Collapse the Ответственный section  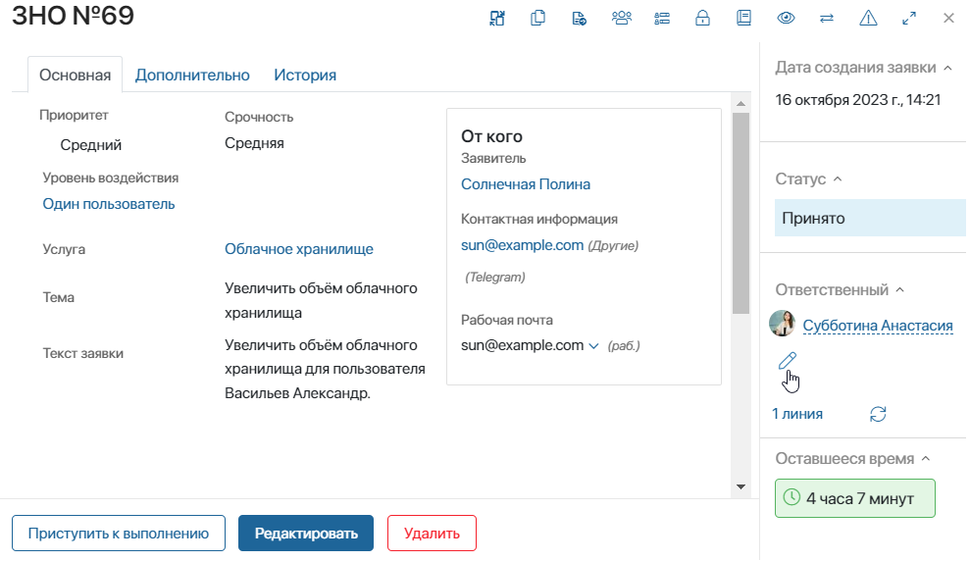click(900, 289)
